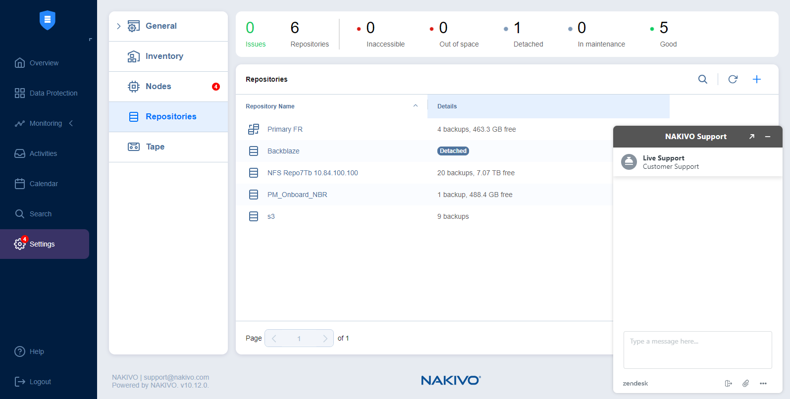Click the NAKIVO shield logo

tap(48, 20)
